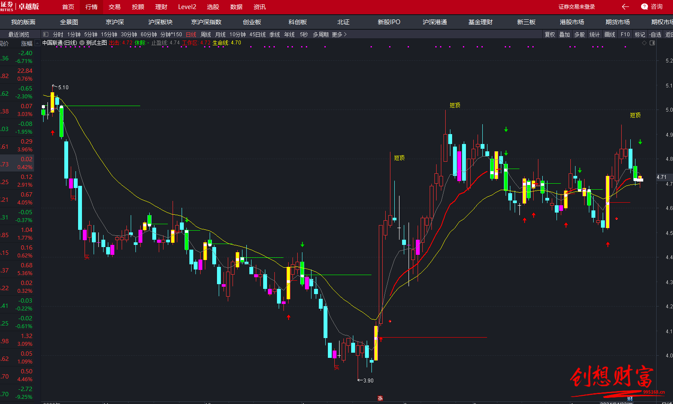This screenshot has height=404, width=673.
Task: Open the 交易 menu
Action: 115,7
